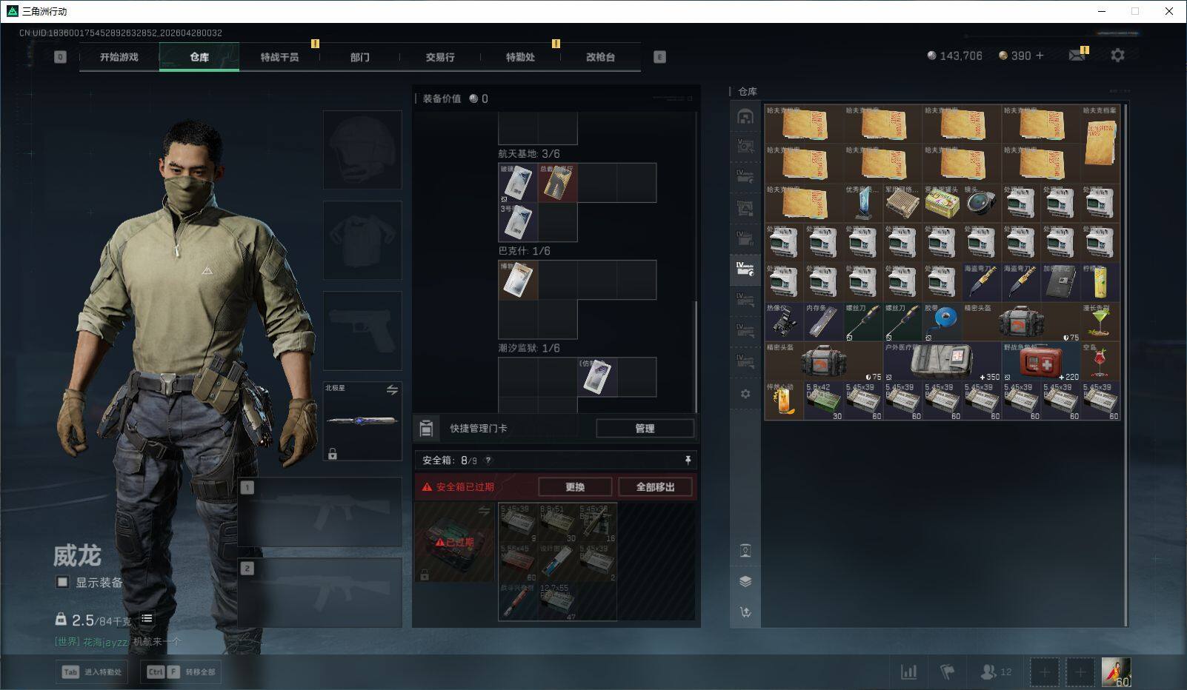Select the 漫长告别 green cocktail item
The width and height of the screenshot is (1187, 690).
click(1100, 321)
